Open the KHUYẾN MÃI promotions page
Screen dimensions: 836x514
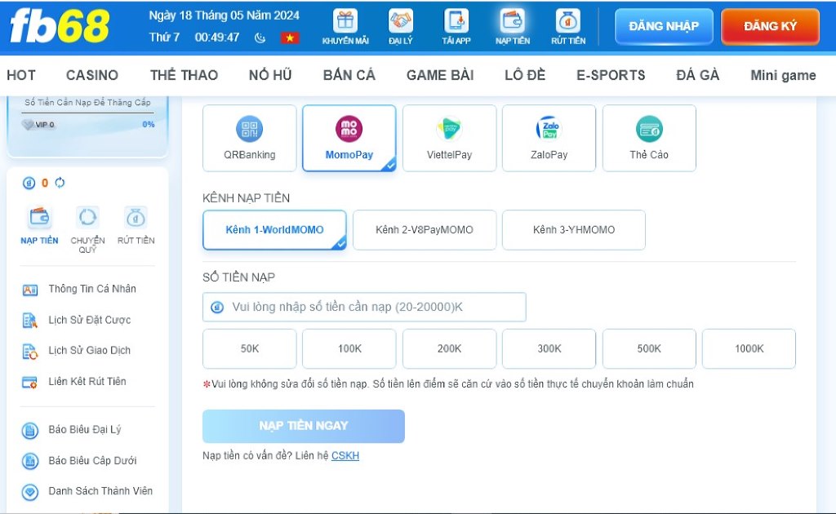[346, 24]
